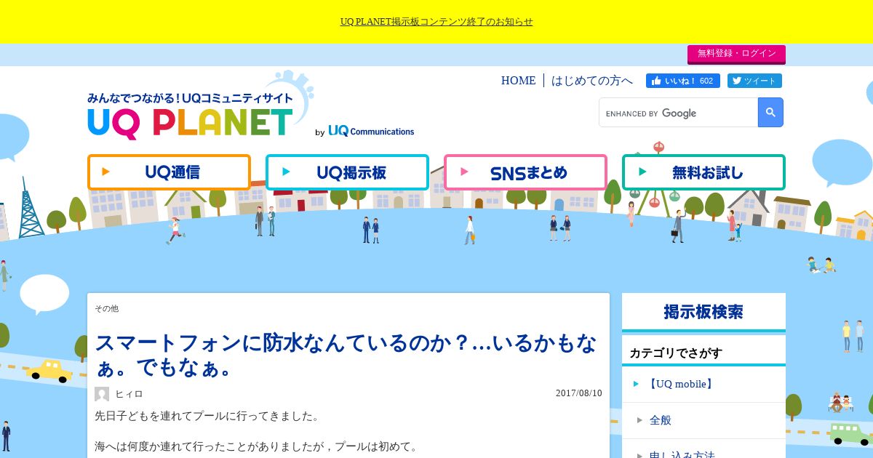Click the author name ヒィロ
Viewport: 873px width, 458px height.
click(129, 394)
